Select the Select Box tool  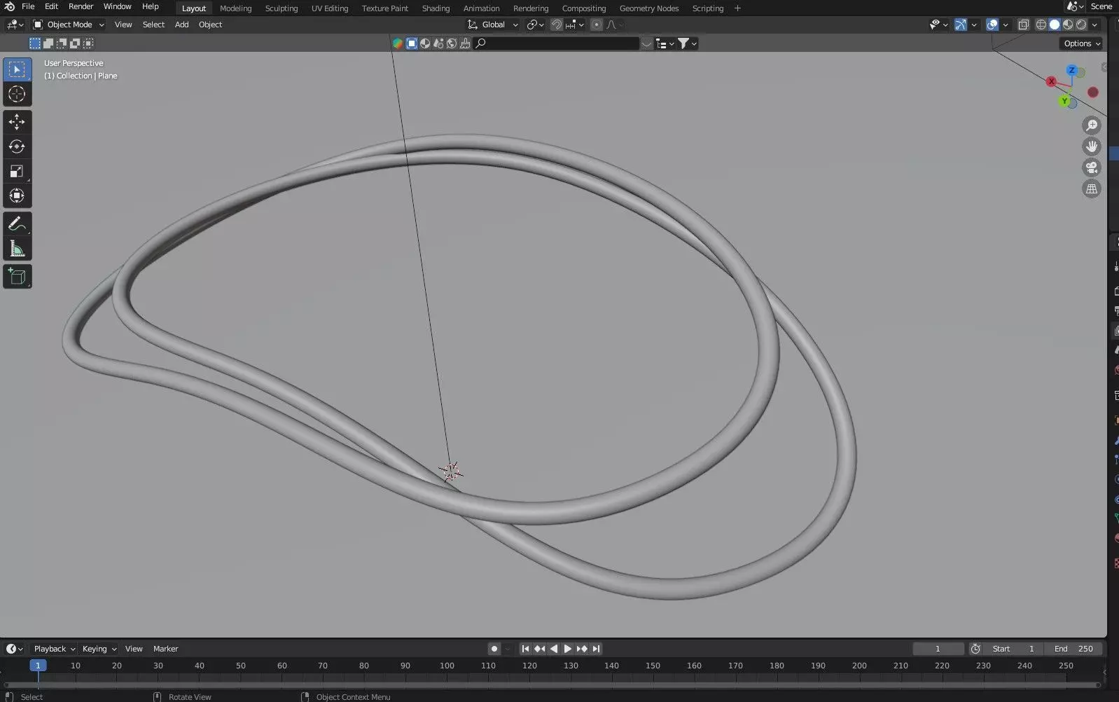click(x=17, y=69)
